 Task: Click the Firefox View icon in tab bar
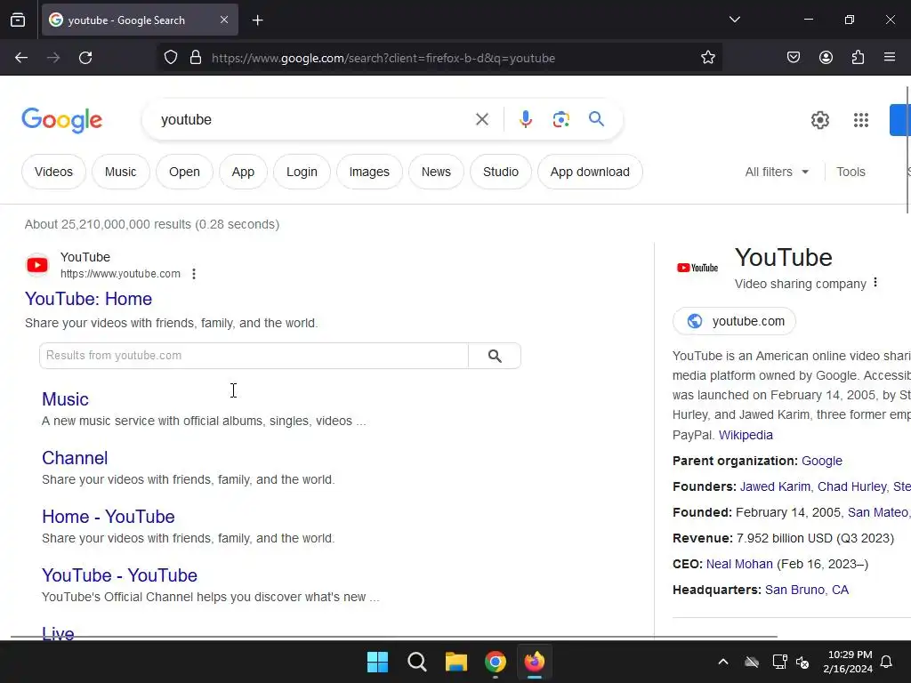pyautogui.click(x=18, y=20)
